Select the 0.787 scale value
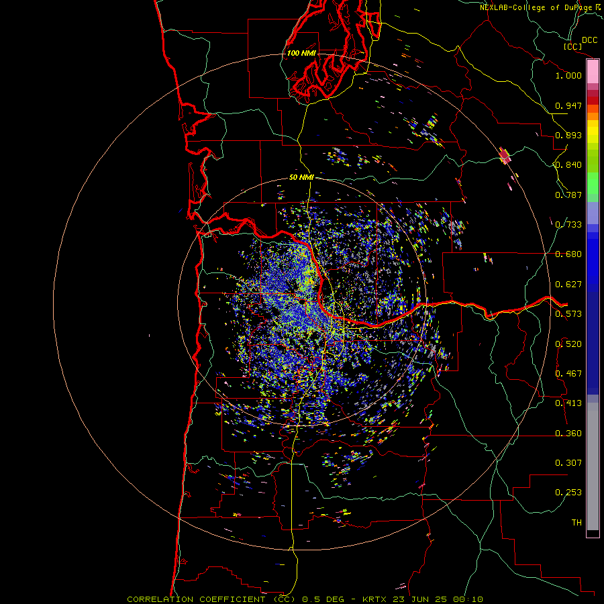This screenshot has height=604, width=604. pos(568,195)
